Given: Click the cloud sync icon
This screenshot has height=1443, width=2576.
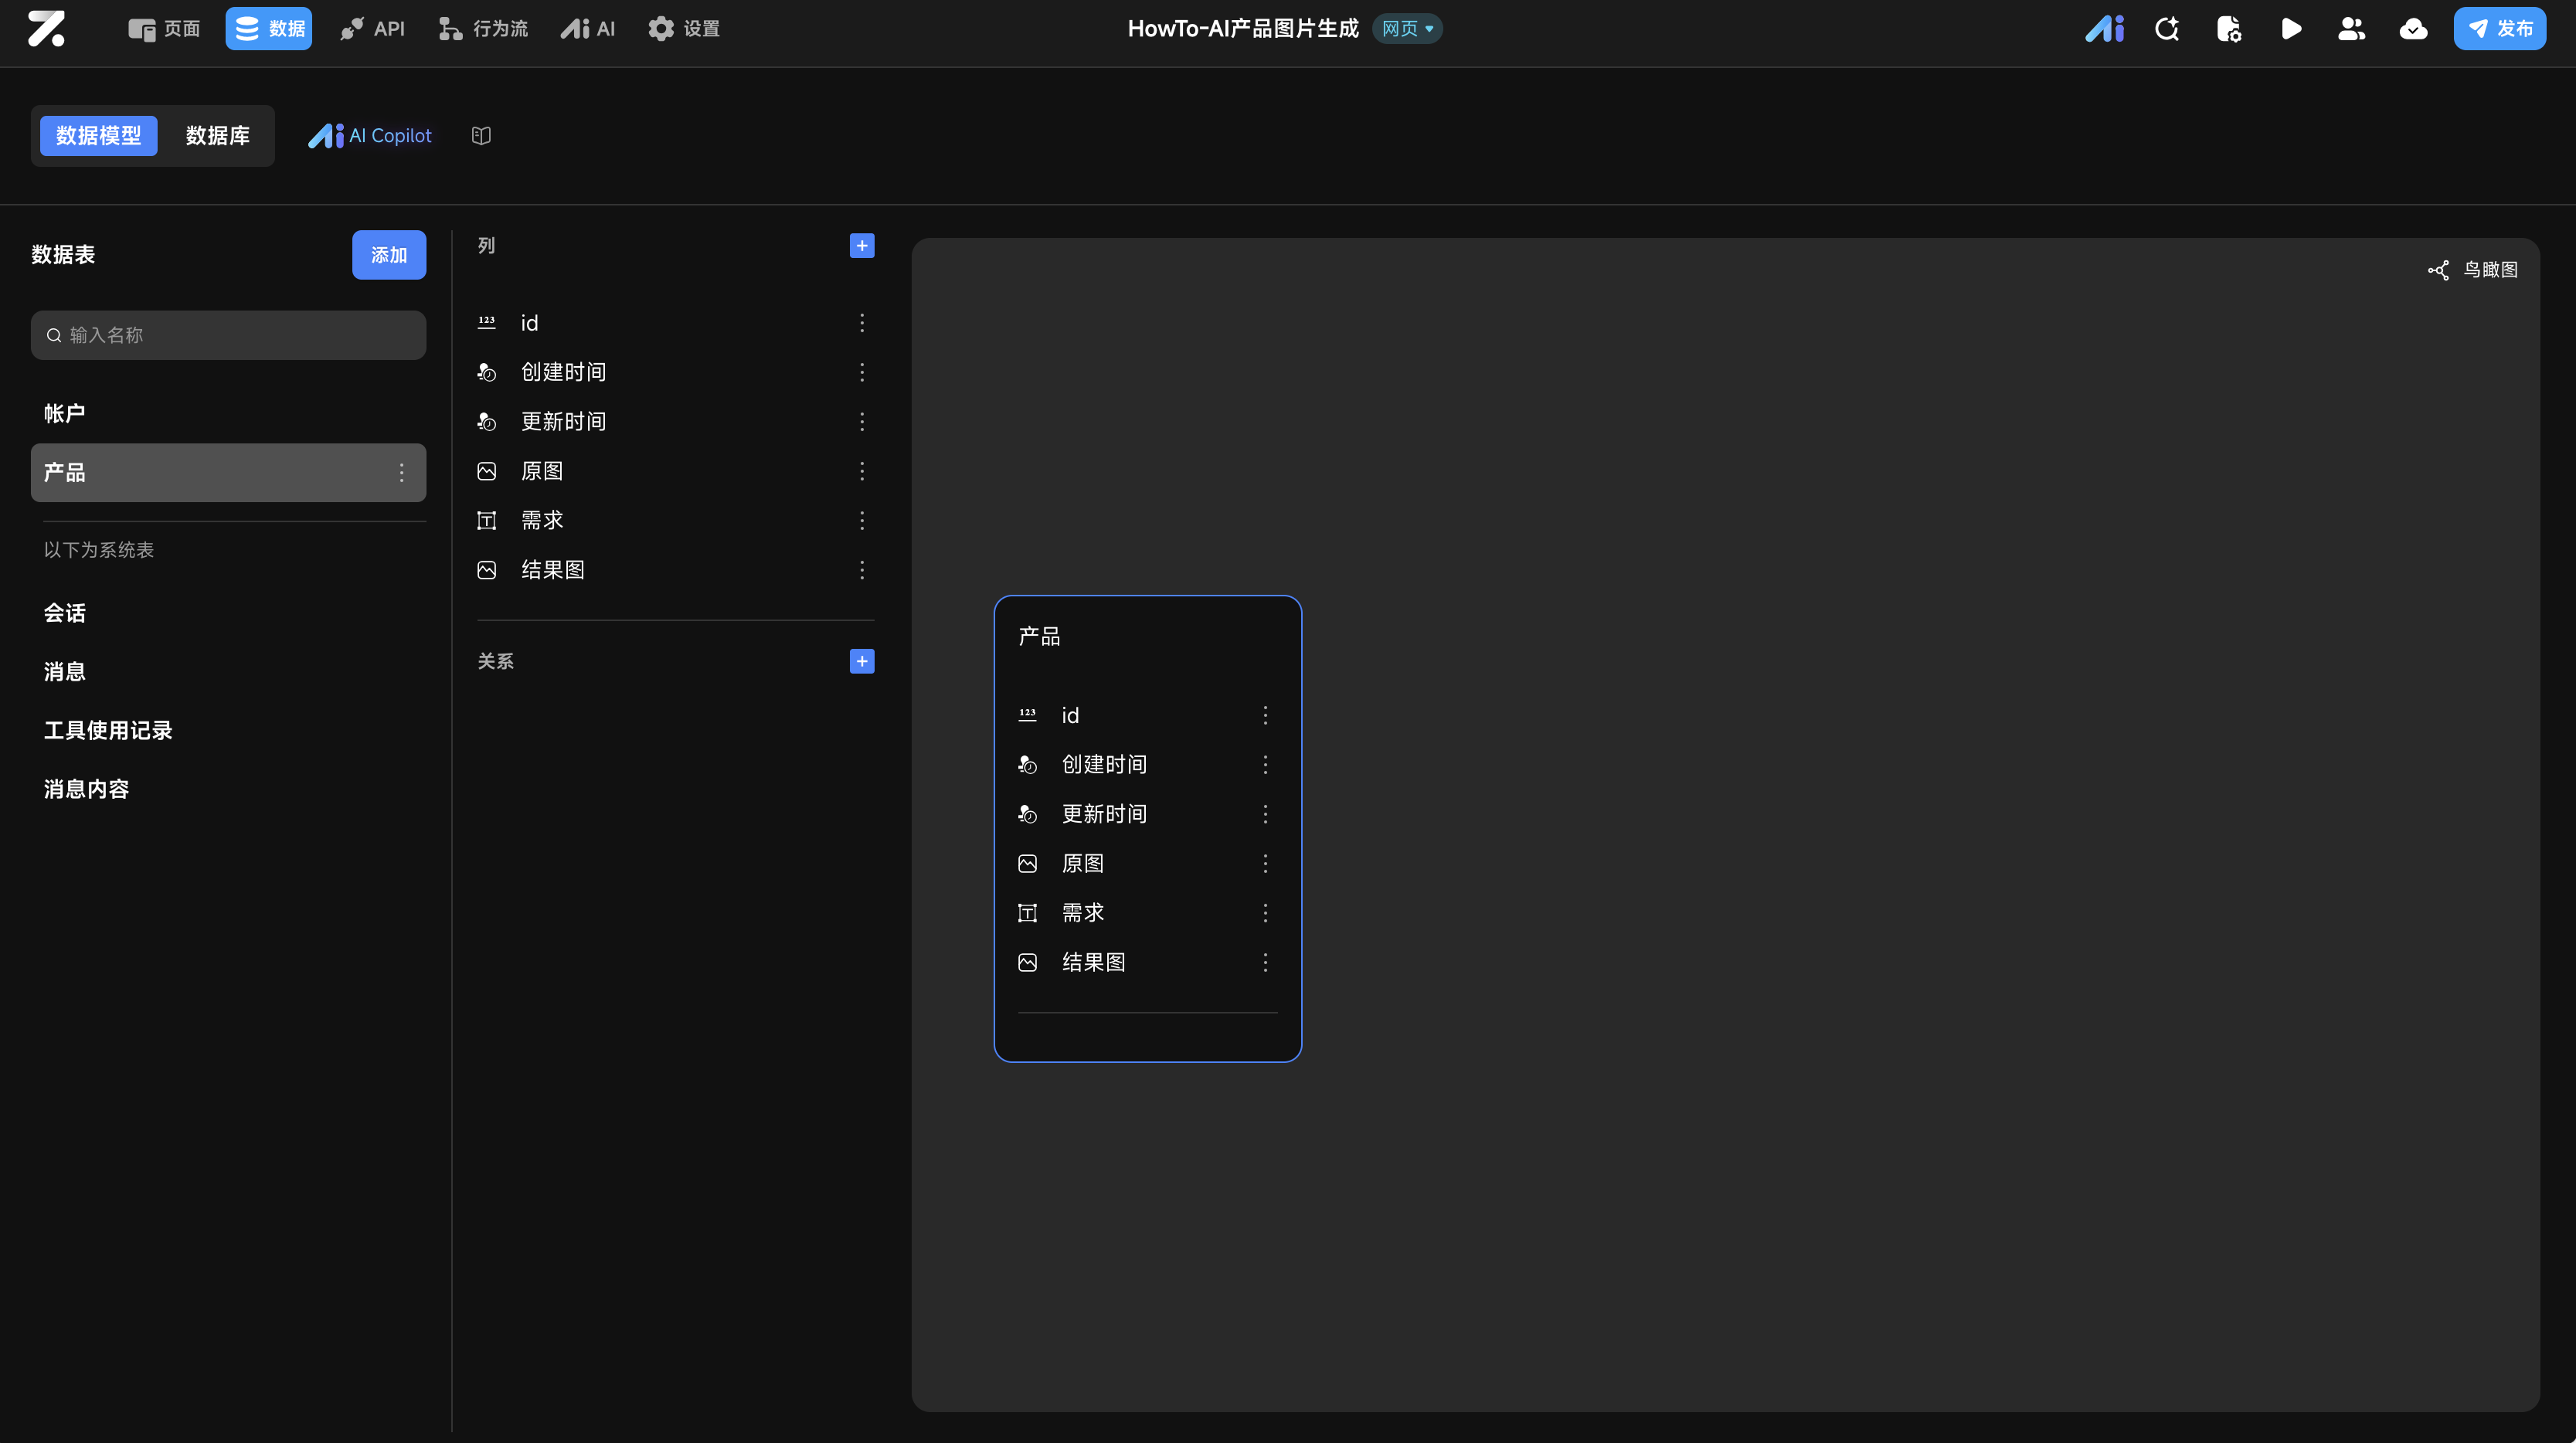Looking at the screenshot, I should click(x=2413, y=29).
